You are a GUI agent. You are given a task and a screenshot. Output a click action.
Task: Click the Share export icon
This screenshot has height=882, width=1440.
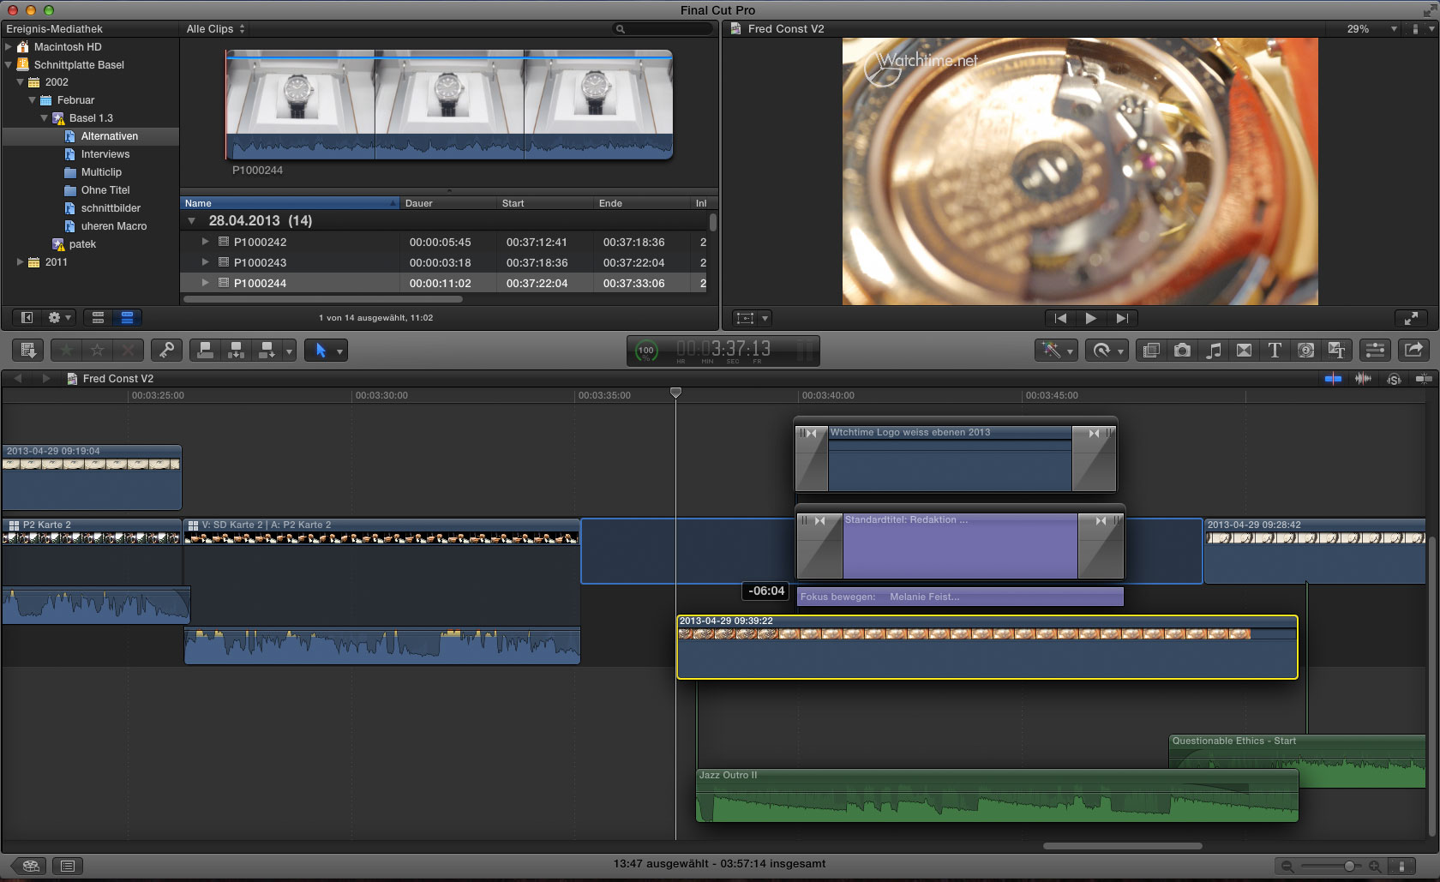click(x=1413, y=350)
